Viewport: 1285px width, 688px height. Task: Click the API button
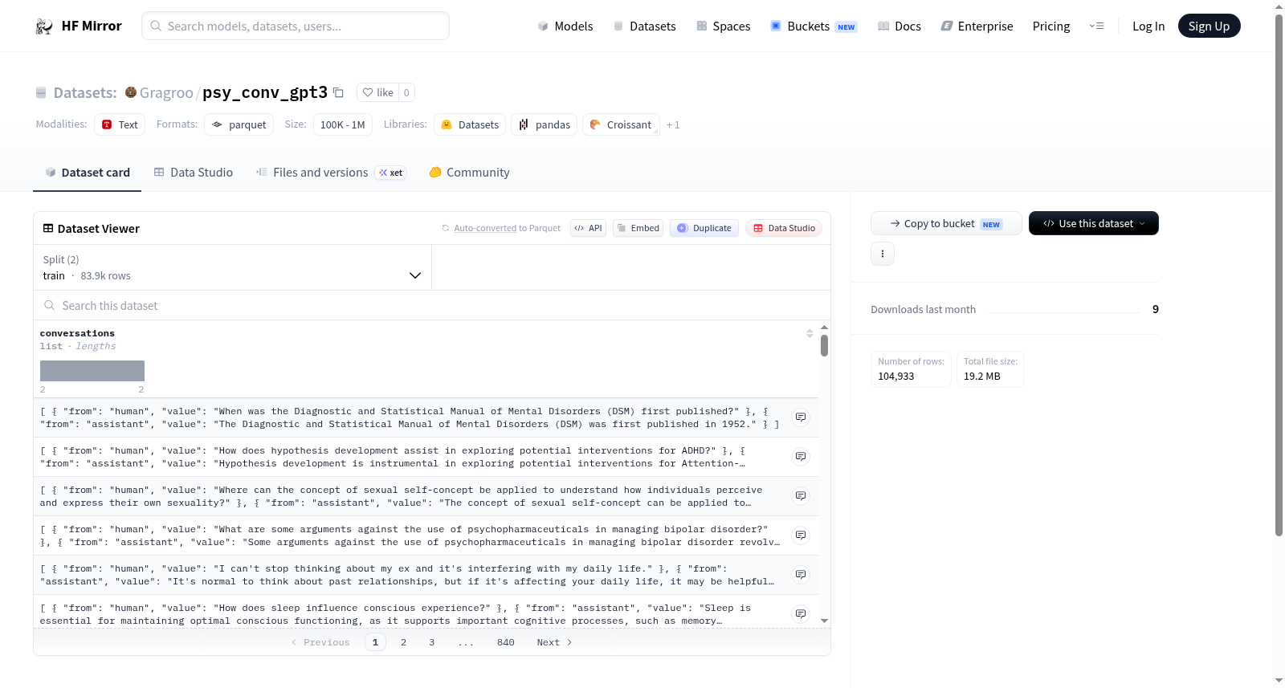point(588,228)
